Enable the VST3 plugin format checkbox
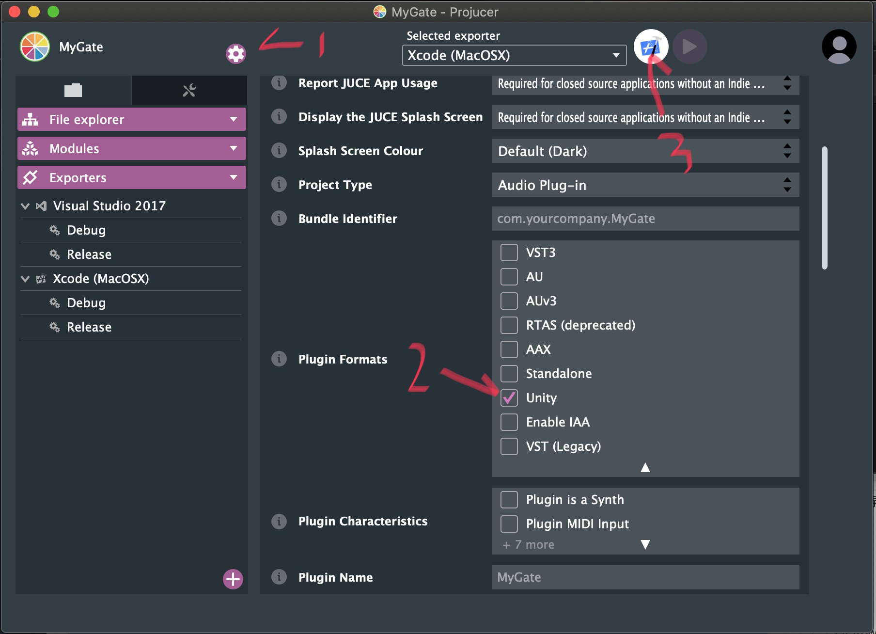Viewport: 876px width, 634px height. tap(509, 253)
